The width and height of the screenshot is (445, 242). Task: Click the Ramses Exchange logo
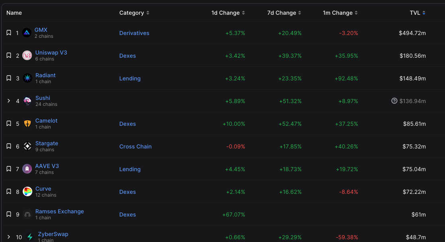27,215
